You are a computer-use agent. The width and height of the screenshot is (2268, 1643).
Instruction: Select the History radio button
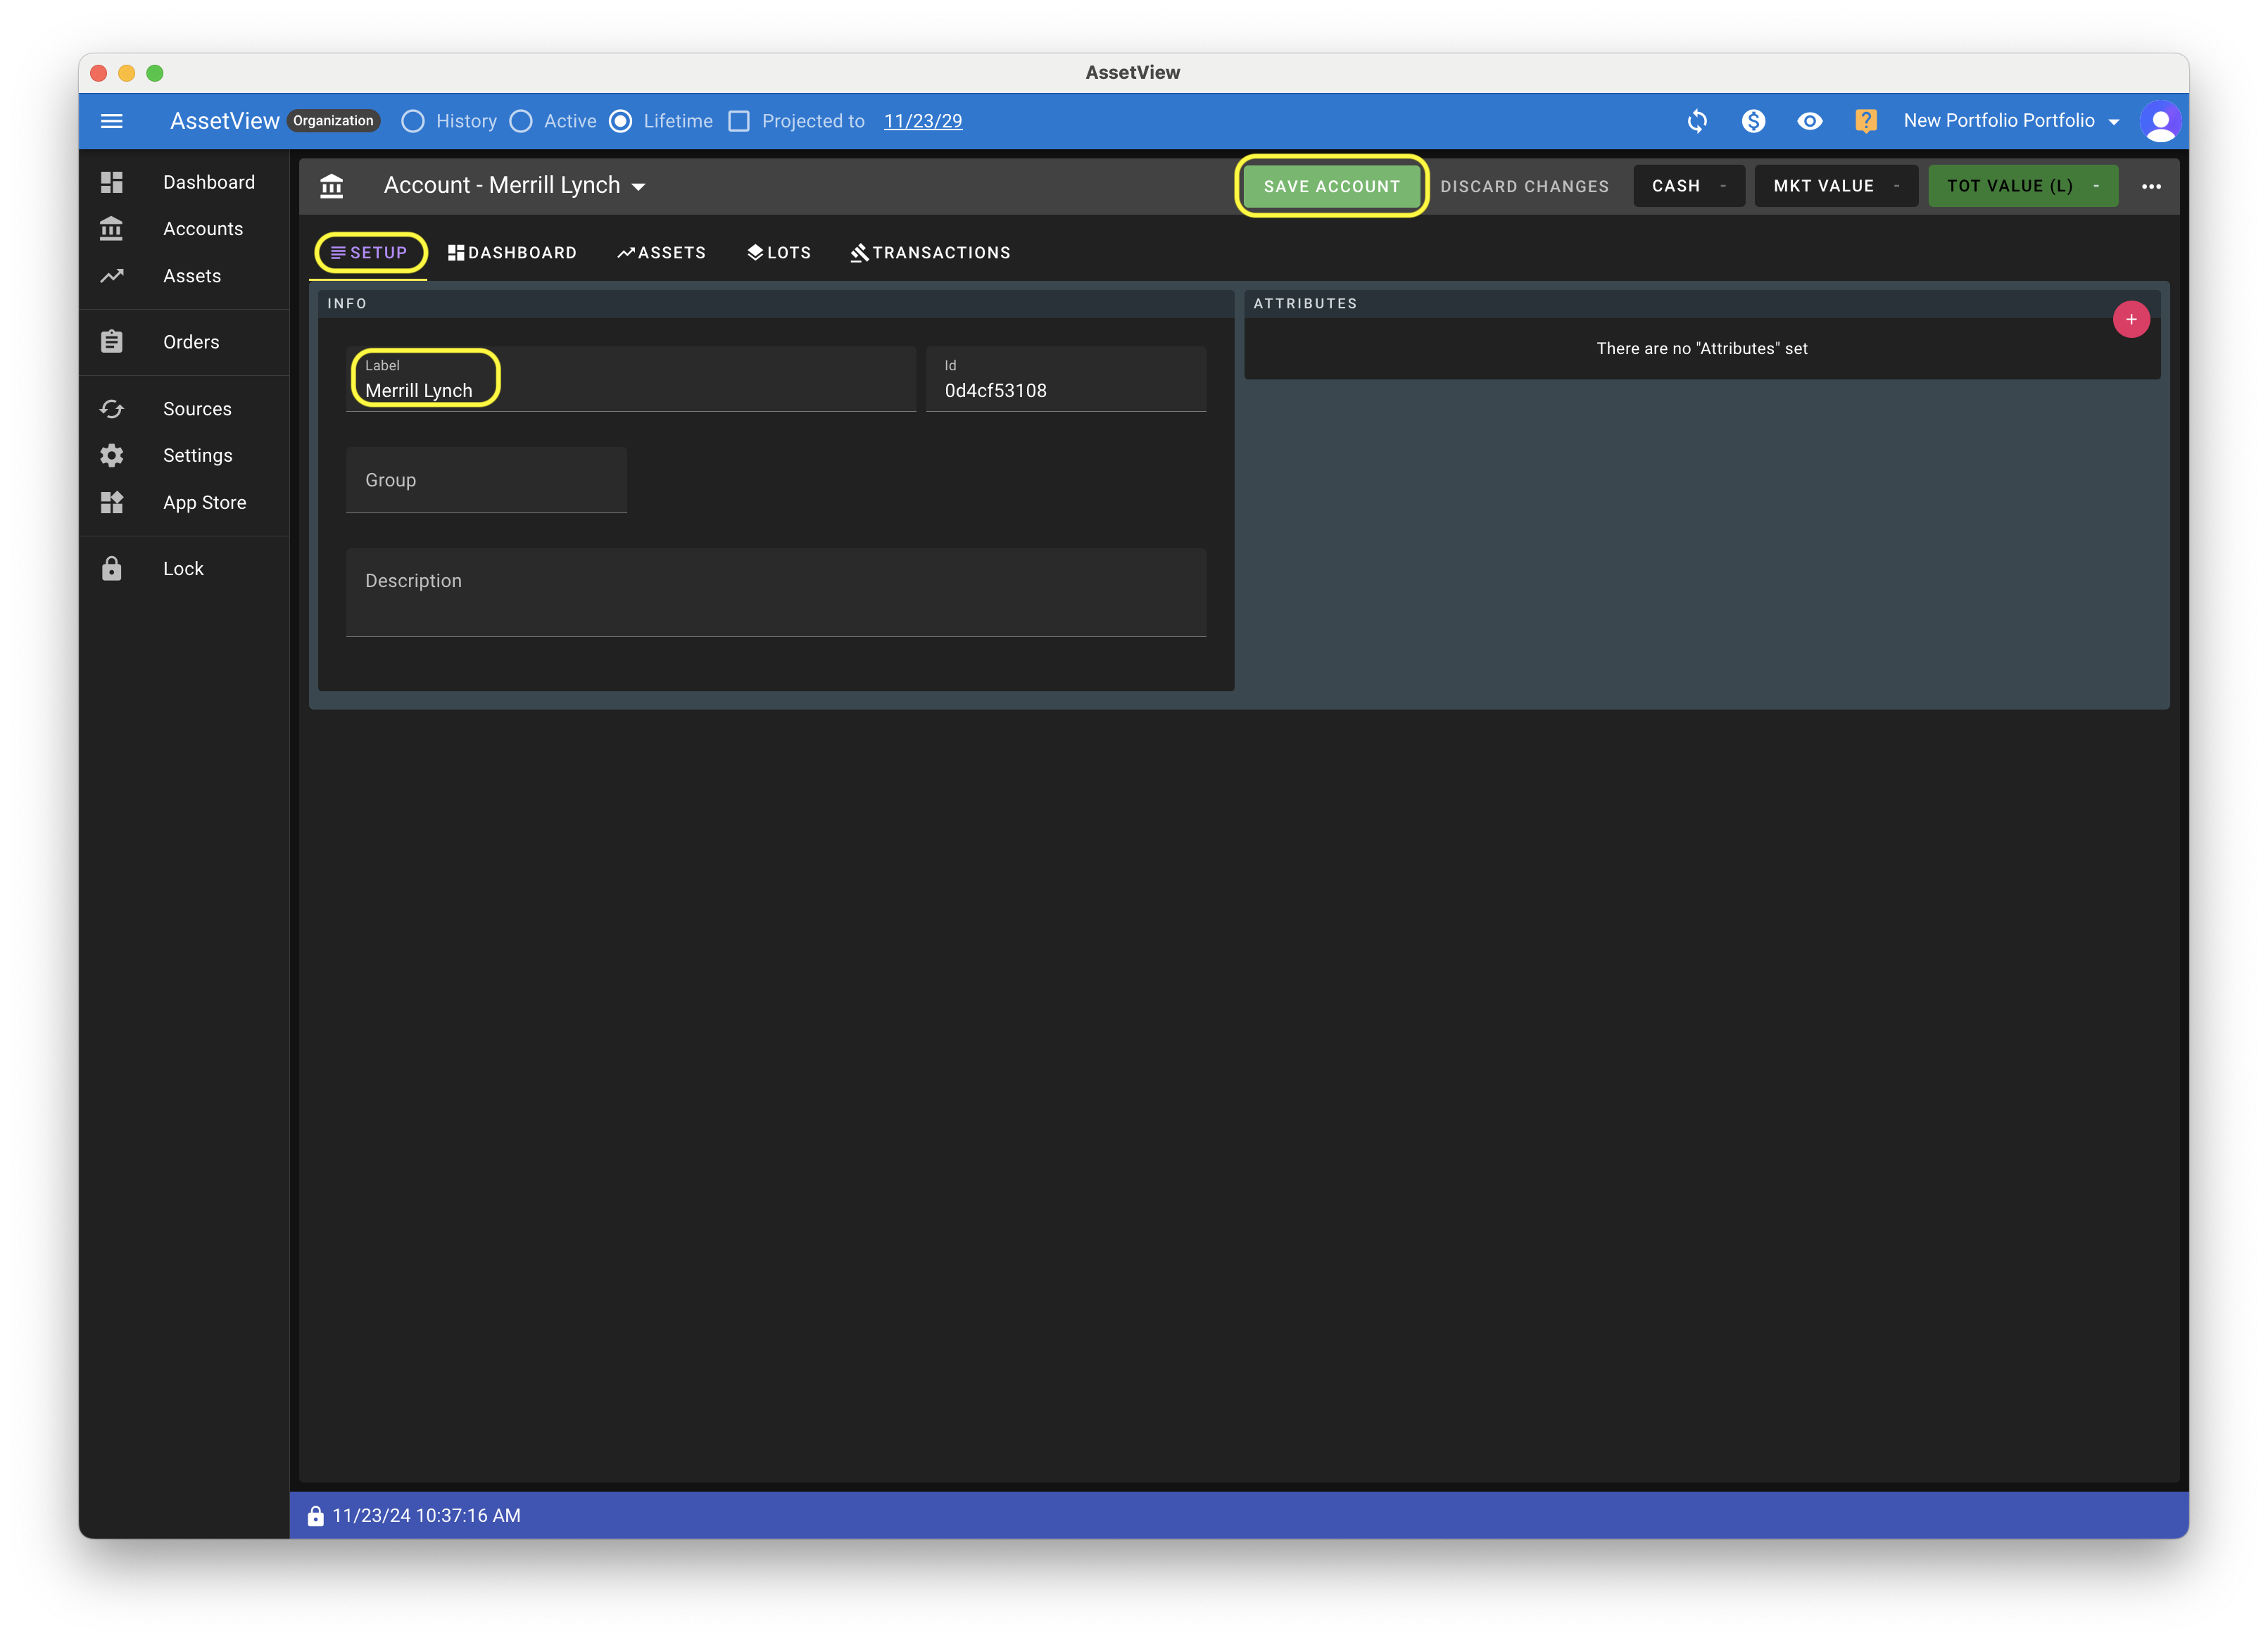point(413,121)
